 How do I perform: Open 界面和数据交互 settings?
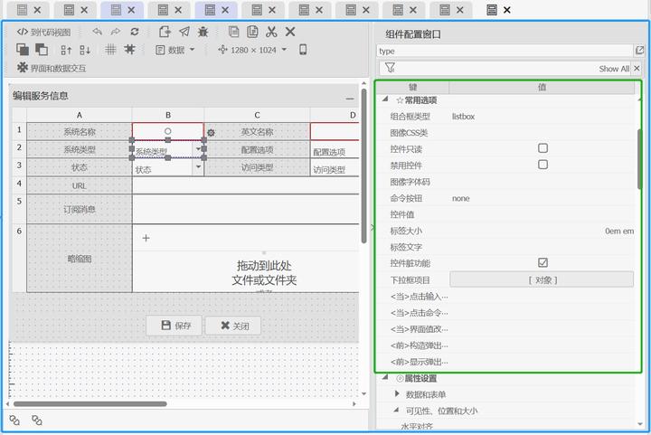pyautogui.click(x=52, y=68)
